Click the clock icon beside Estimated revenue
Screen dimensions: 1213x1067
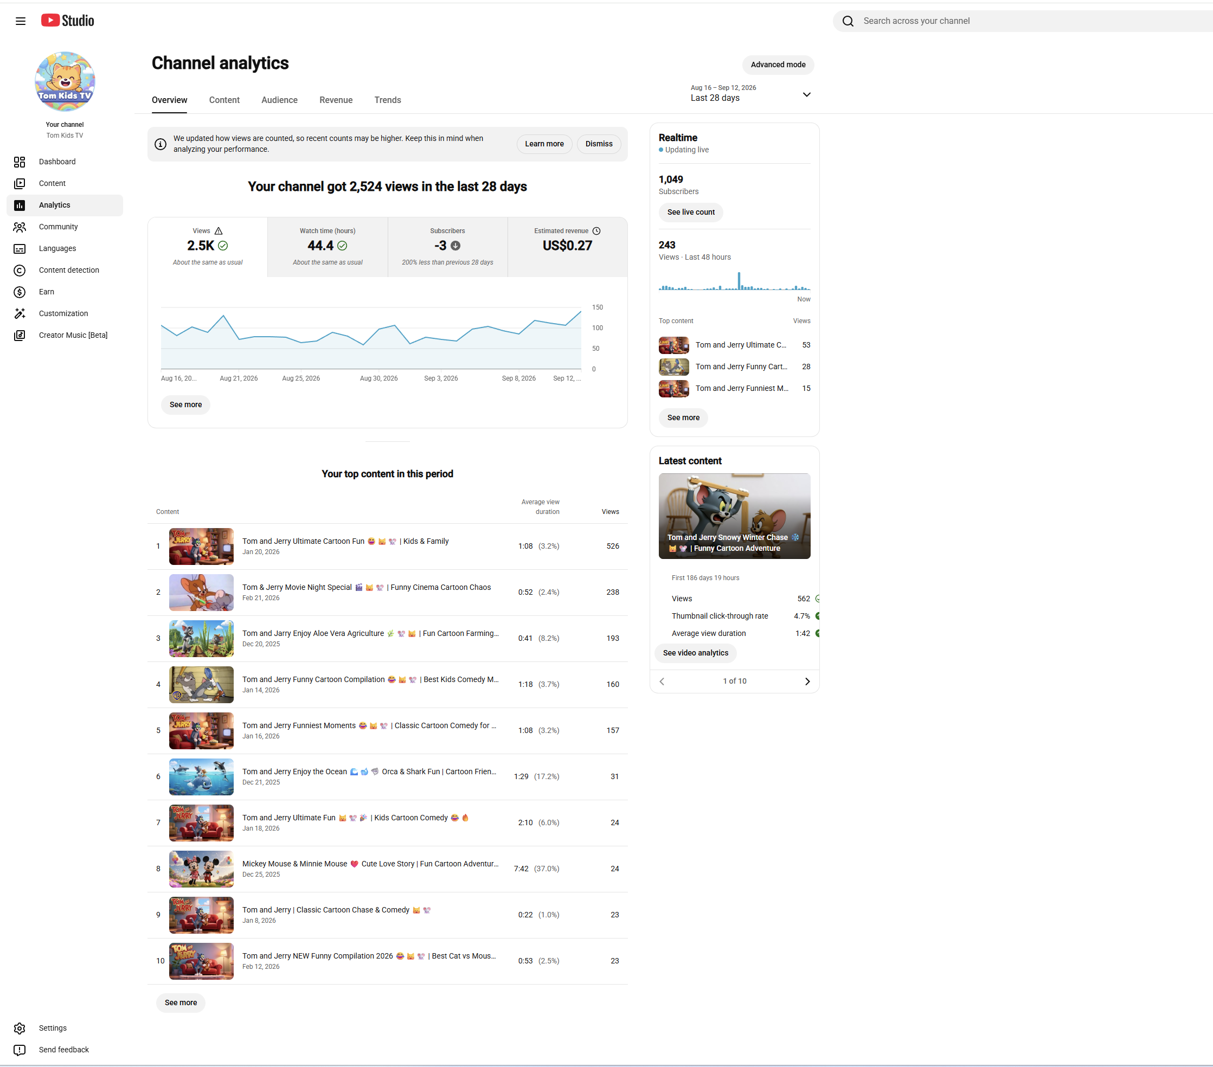[596, 231]
